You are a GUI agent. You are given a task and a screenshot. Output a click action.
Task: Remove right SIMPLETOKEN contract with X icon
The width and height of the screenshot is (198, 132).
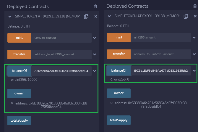pos(195,16)
